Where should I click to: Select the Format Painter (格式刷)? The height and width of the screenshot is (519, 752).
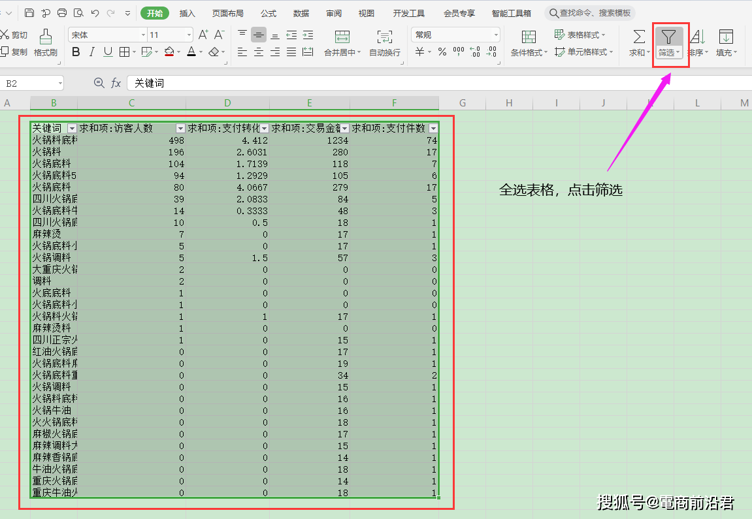46,43
